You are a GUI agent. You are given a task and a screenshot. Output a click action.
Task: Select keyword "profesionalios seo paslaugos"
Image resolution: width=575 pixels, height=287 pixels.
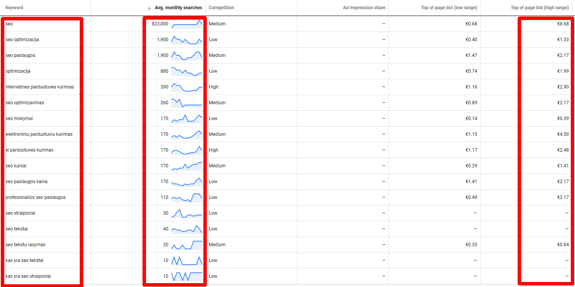click(x=35, y=197)
